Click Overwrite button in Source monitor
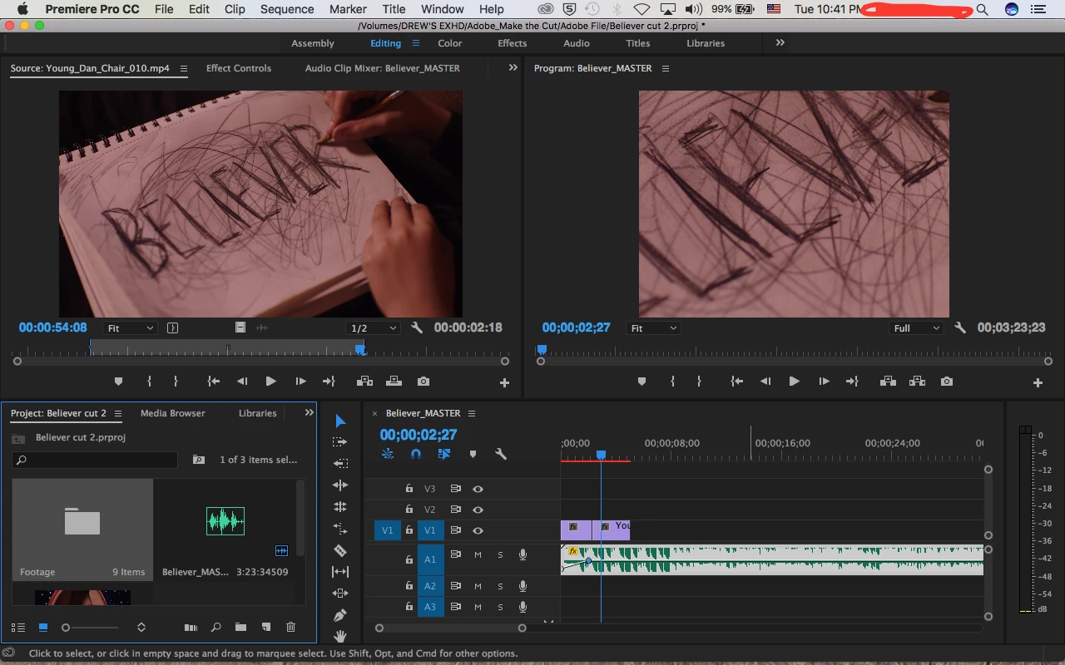This screenshot has height=665, width=1065. pyautogui.click(x=394, y=382)
